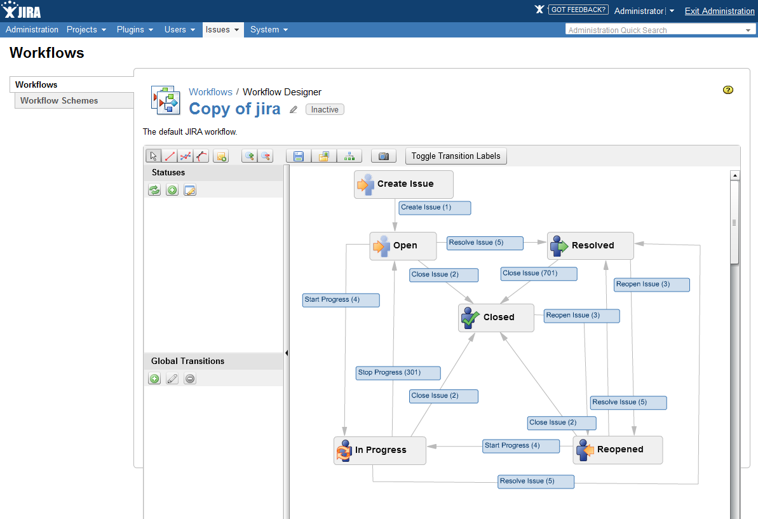
Task: Click the zoom in magnifier icon
Action: point(249,156)
